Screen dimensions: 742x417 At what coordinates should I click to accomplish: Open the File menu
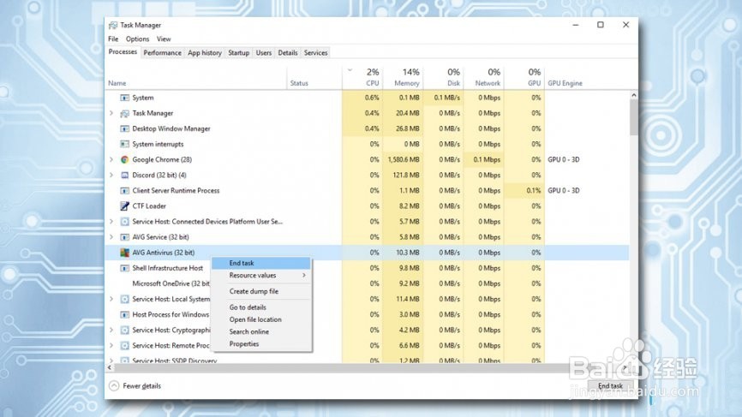pos(113,39)
